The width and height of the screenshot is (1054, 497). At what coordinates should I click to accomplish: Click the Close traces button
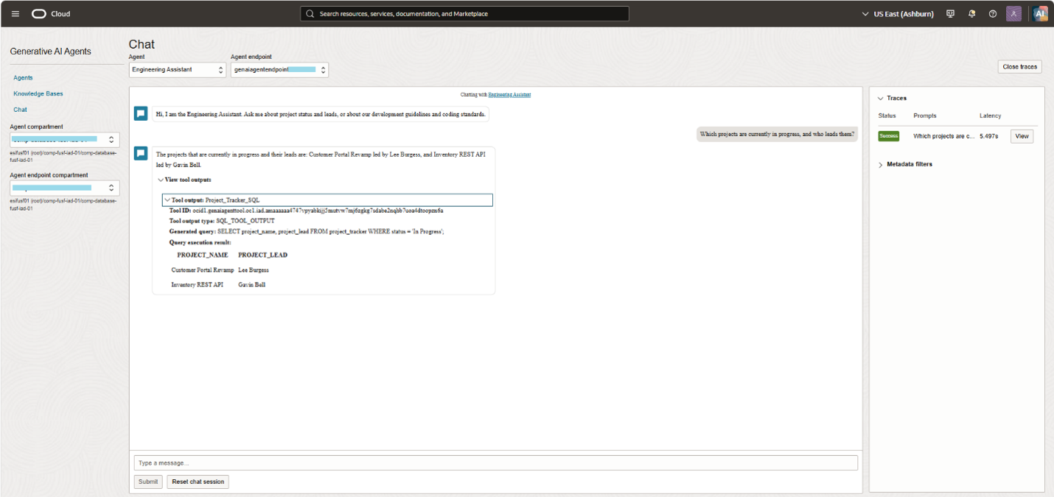click(x=1020, y=66)
